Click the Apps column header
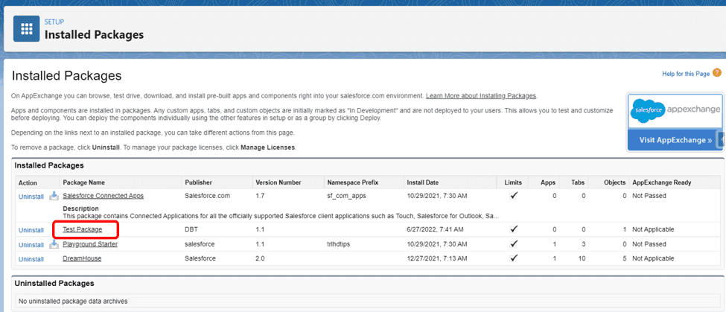 (549, 182)
